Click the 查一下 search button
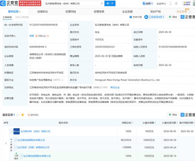The image size is (195, 161). click(x=110, y=3)
